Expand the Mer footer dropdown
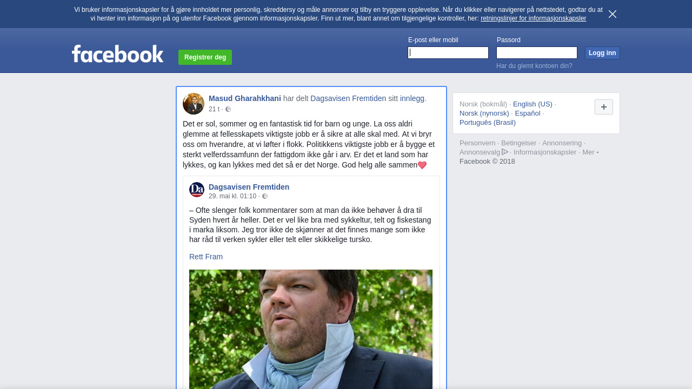The height and width of the screenshot is (389, 692). (x=590, y=152)
